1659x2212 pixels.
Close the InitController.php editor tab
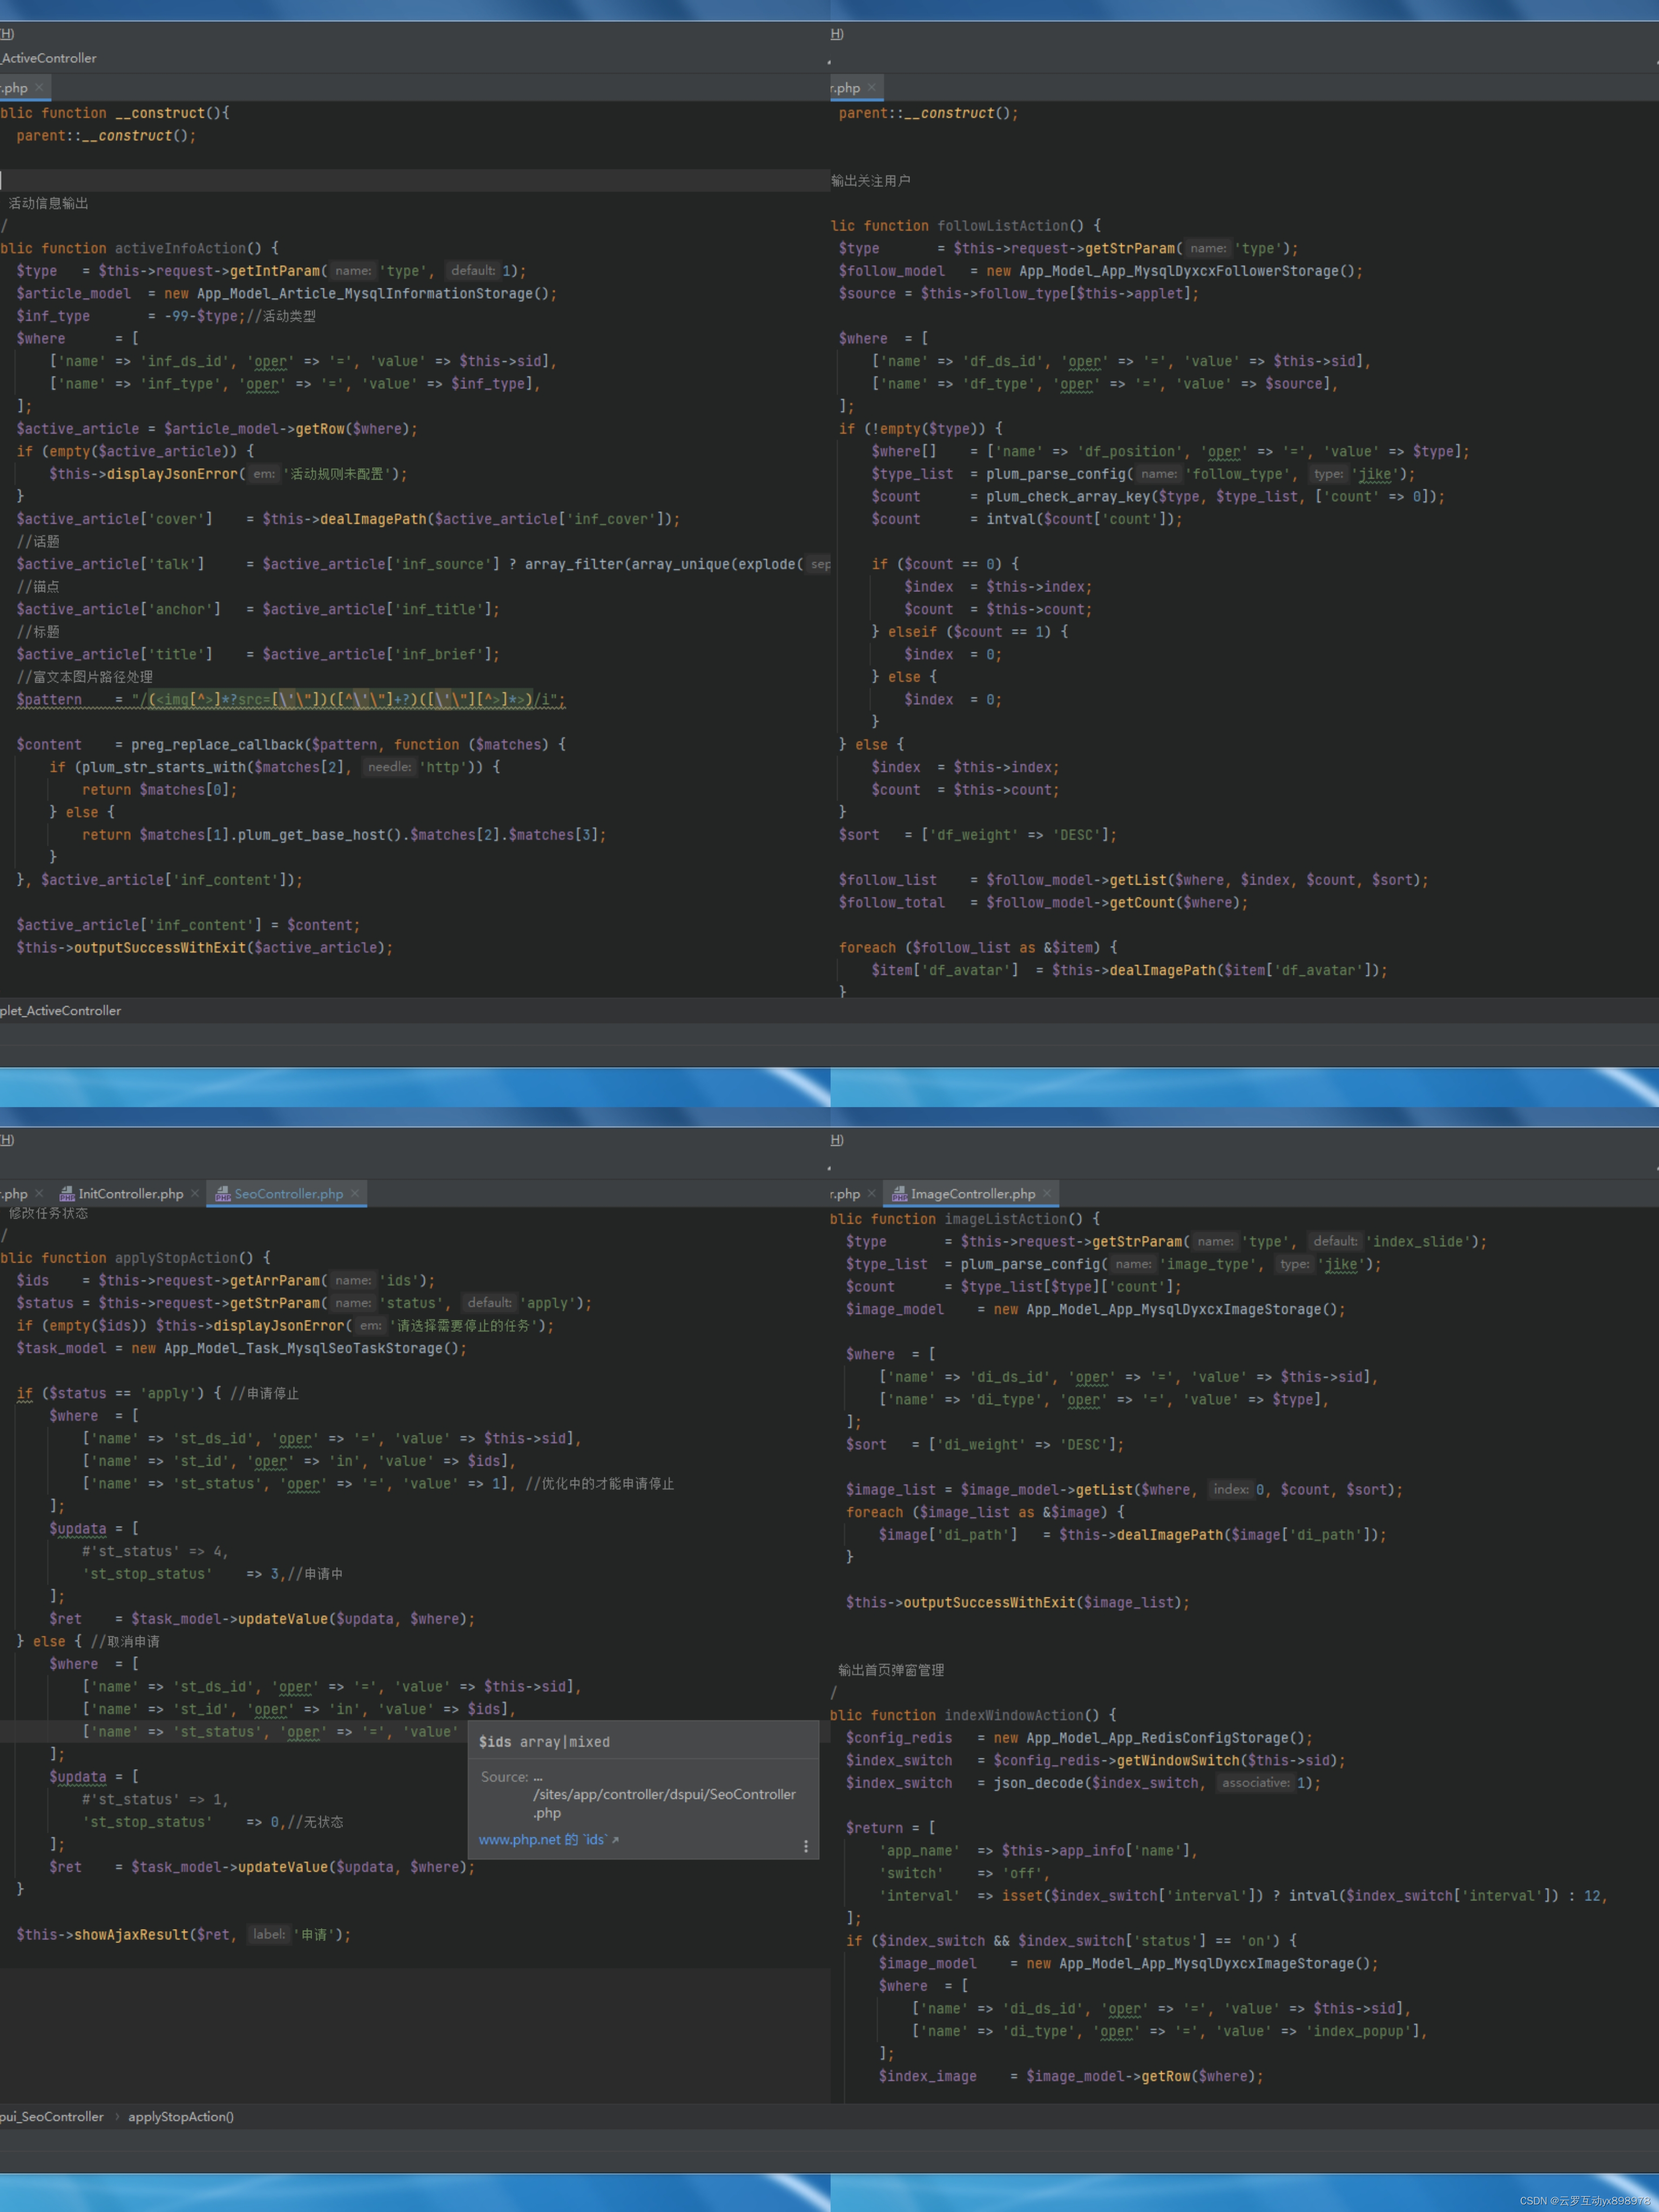(x=195, y=1193)
